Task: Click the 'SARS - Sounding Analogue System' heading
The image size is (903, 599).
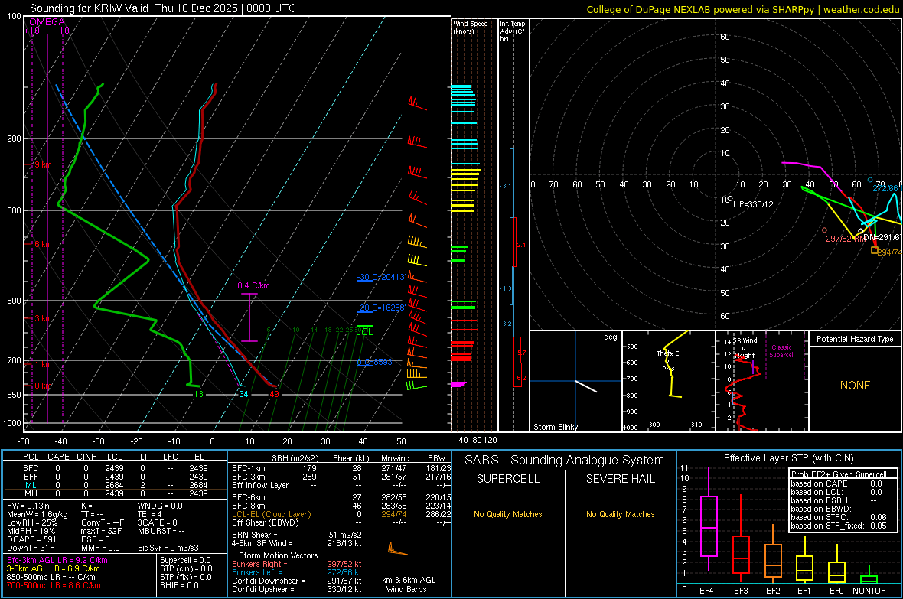Action: click(x=565, y=461)
